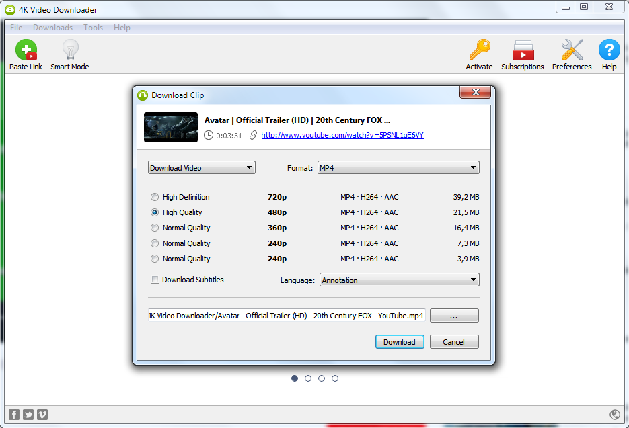Click the Download button
This screenshot has height=428, width=629.
coord(400,342)
